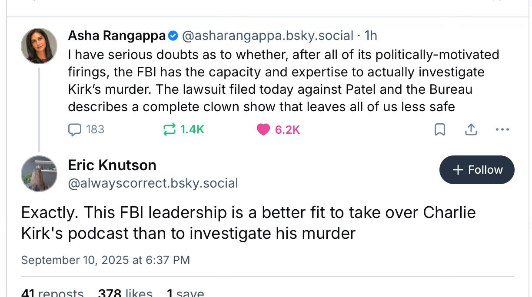Open the reply icon showing 183 replies
Screen dimensions: 532x297
[74, 129]
